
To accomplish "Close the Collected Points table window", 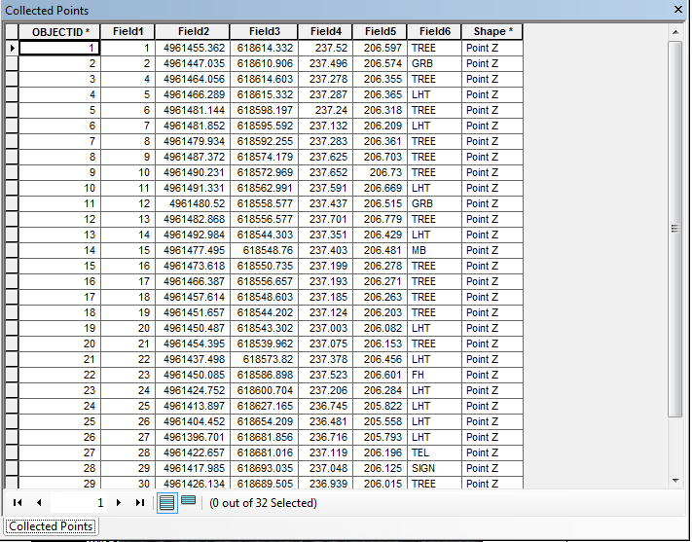I will click(x=678, y=10).
